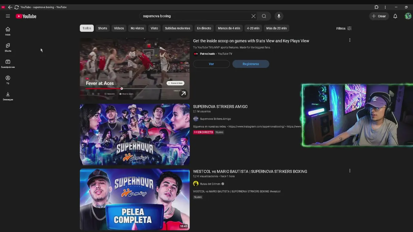Select the Más de 20 min chip
This screenshot has width=413, height=232.
point(276,28)
